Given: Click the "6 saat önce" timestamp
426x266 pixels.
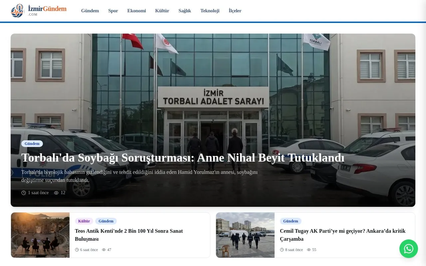Looking at the screenshot, I should pos(89,250).
